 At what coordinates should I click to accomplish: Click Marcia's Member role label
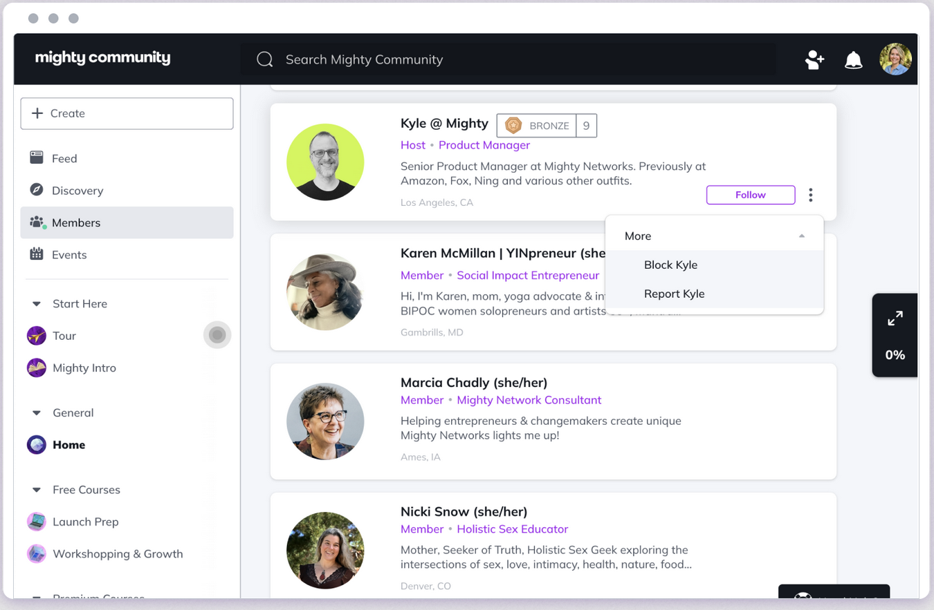[422, 400]
